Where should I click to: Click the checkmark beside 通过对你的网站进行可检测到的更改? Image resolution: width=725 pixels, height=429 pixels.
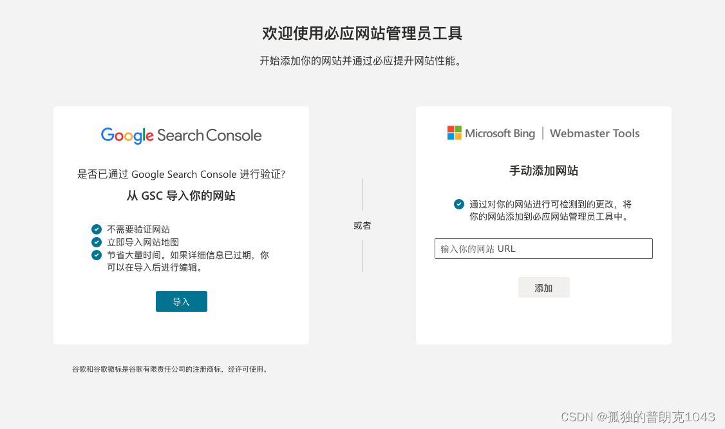pos(459,204)
